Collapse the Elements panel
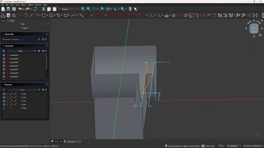This screenshot has width=264, height=148. tap(47, 85)
